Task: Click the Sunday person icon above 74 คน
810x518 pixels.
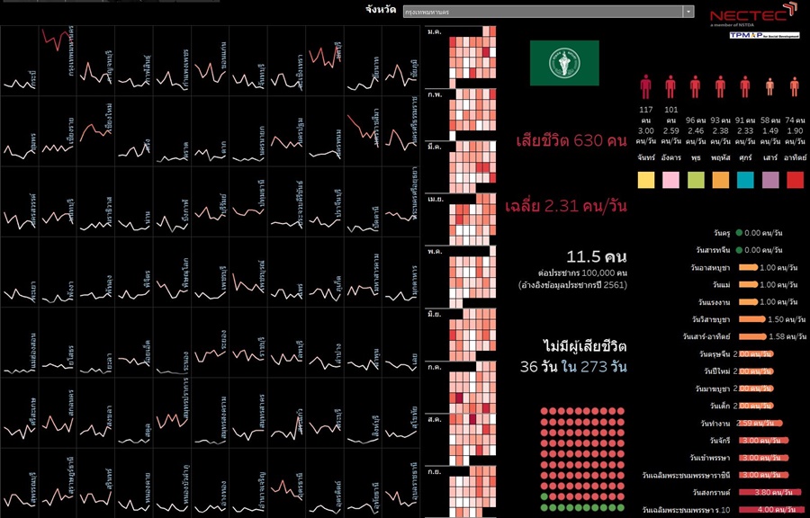Action: [794, 87]
